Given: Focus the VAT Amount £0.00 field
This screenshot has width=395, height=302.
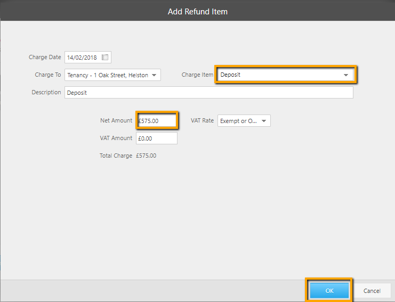Looking at the screenshot, I should (x=157, y=138).
